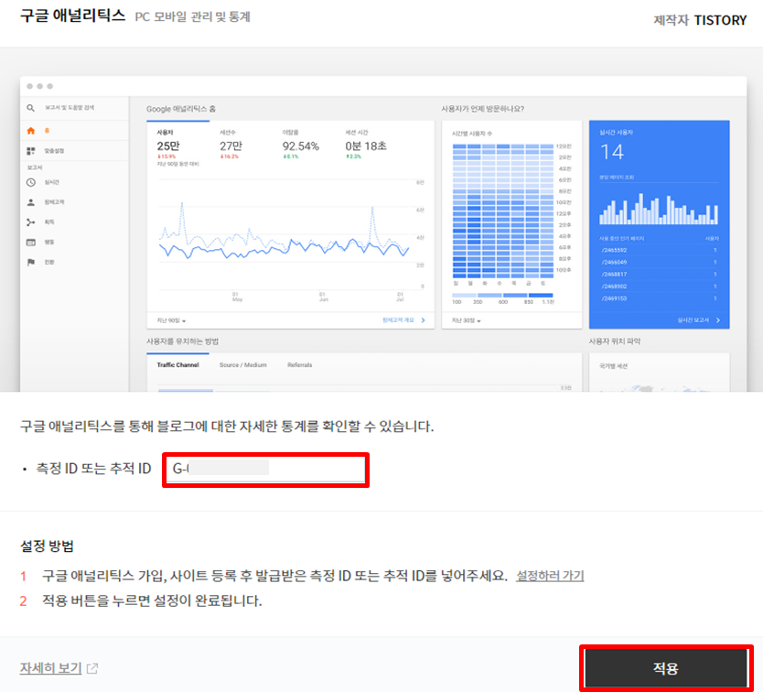Click the chevron arrow in the blue realtime card footer

718,320
